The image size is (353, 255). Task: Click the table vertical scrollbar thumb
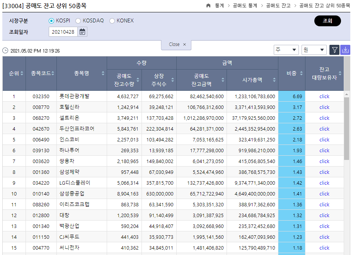346,129
